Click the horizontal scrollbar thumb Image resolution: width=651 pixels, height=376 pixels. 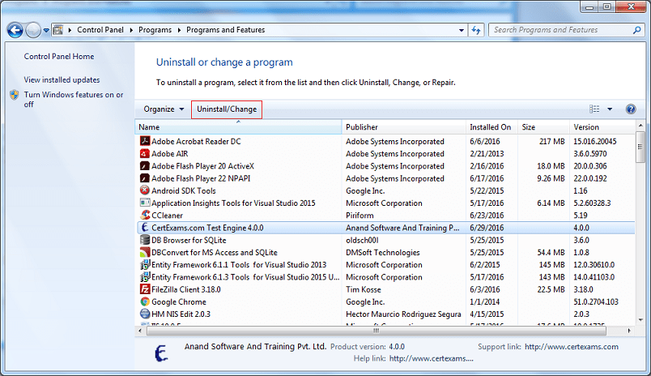click(377, 331)
